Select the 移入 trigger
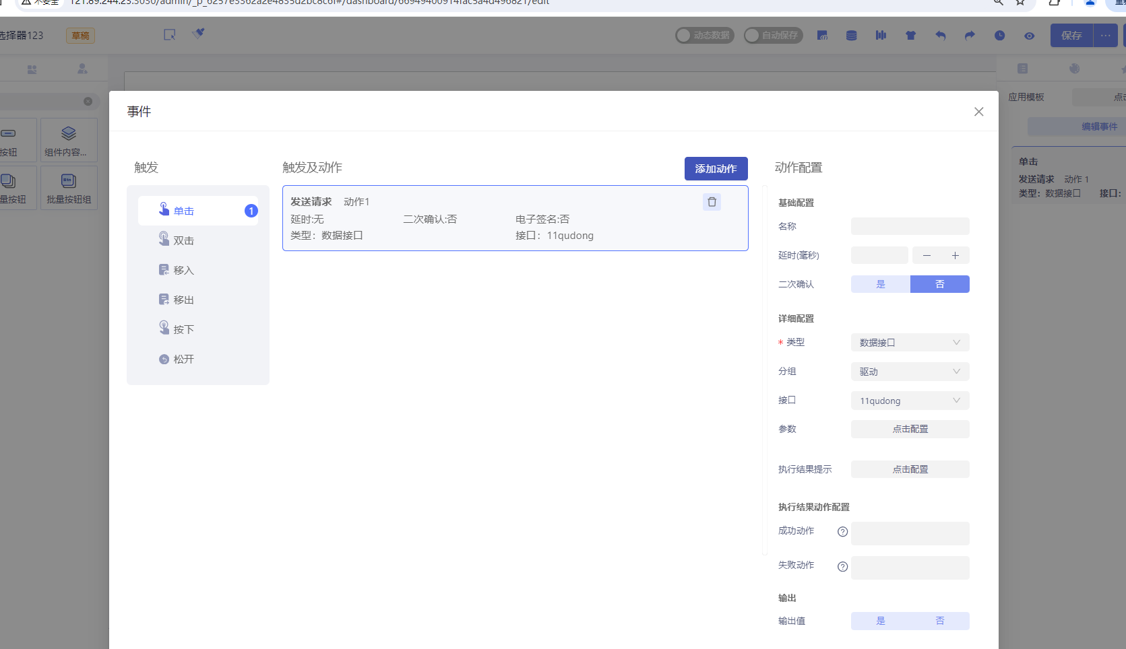Screen dimensions: 1126x649 pos(198,270)
